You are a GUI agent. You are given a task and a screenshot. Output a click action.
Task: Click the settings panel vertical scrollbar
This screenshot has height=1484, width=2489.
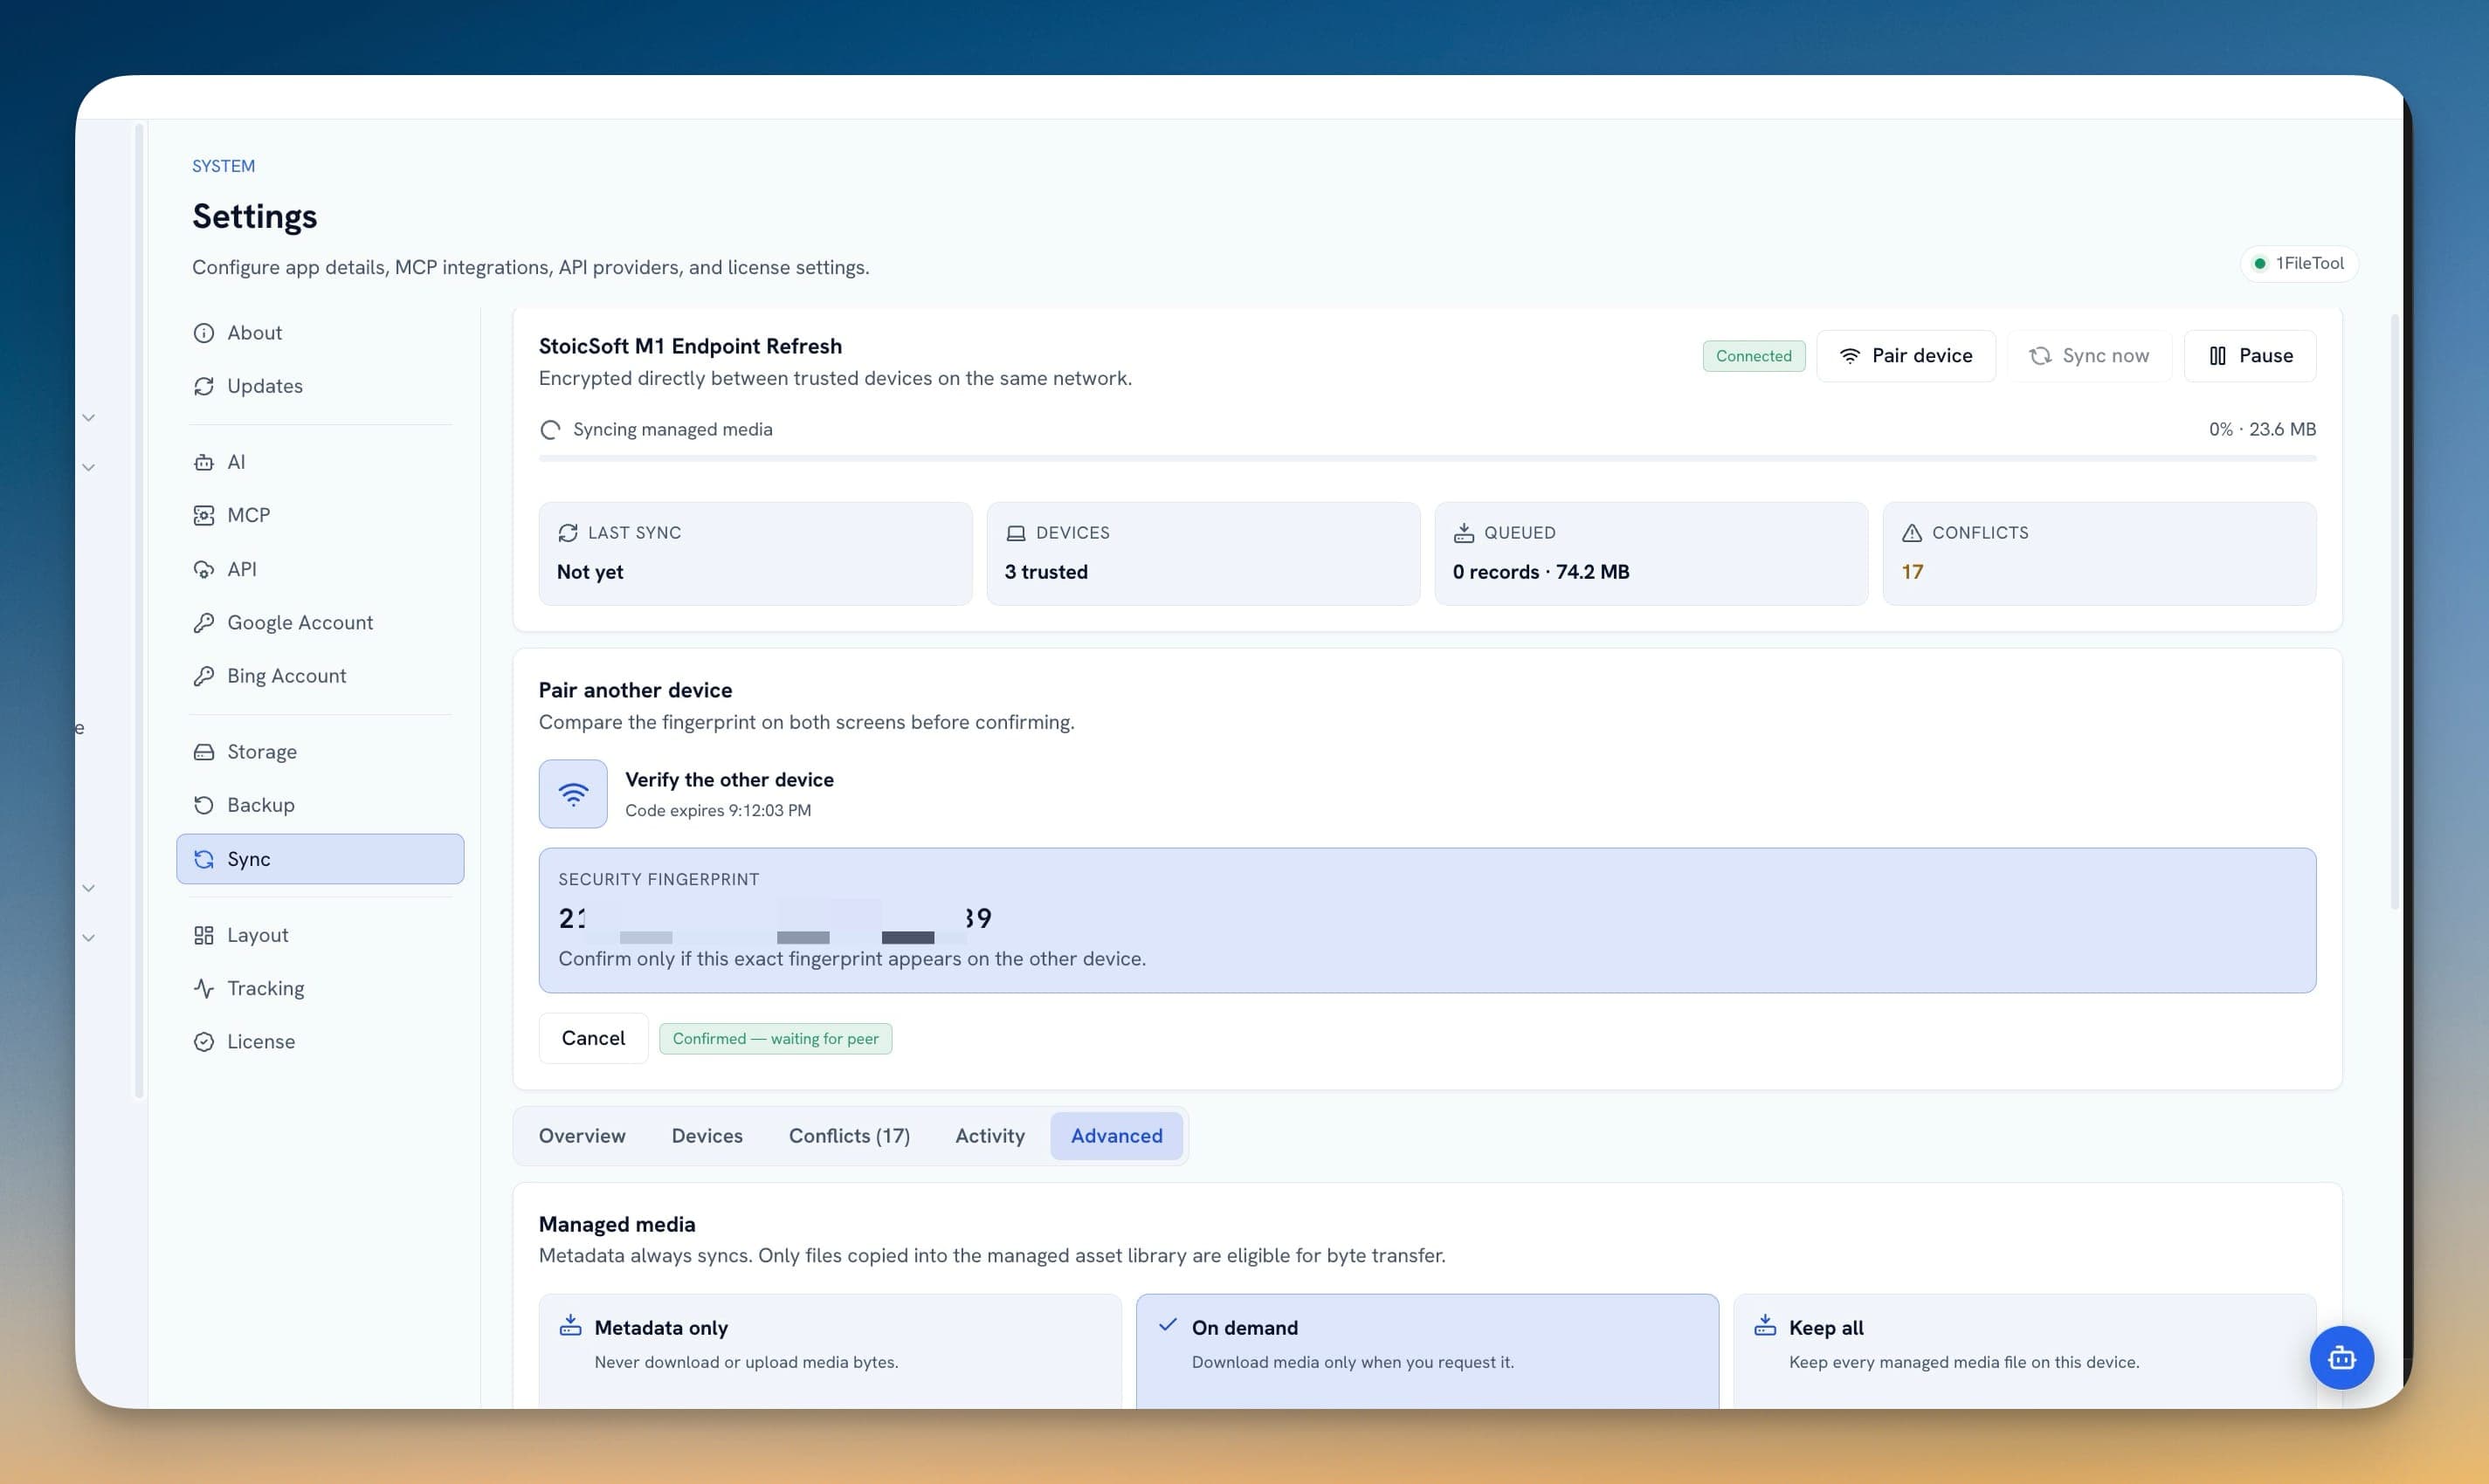coord(2395,611)
